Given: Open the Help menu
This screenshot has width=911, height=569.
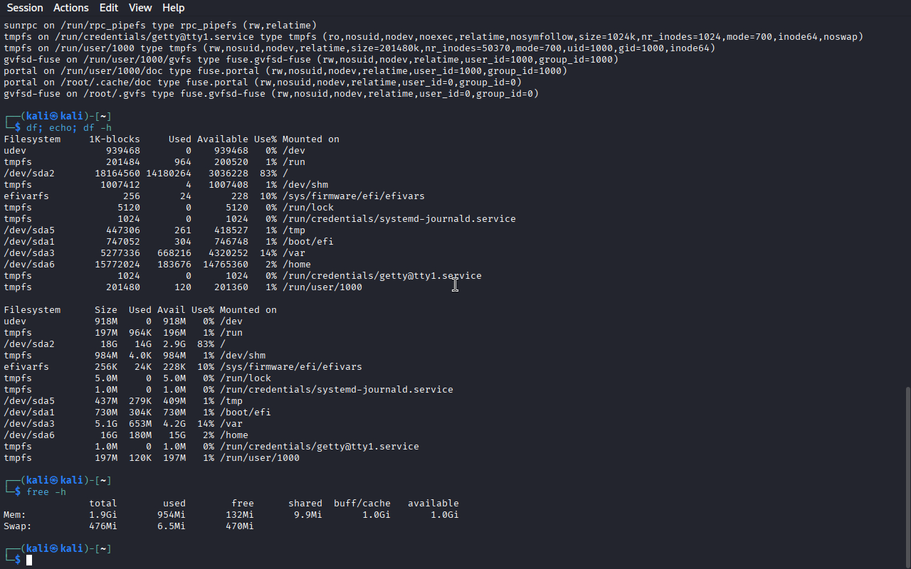Looking at the screenshot, I should pos(173,8).
